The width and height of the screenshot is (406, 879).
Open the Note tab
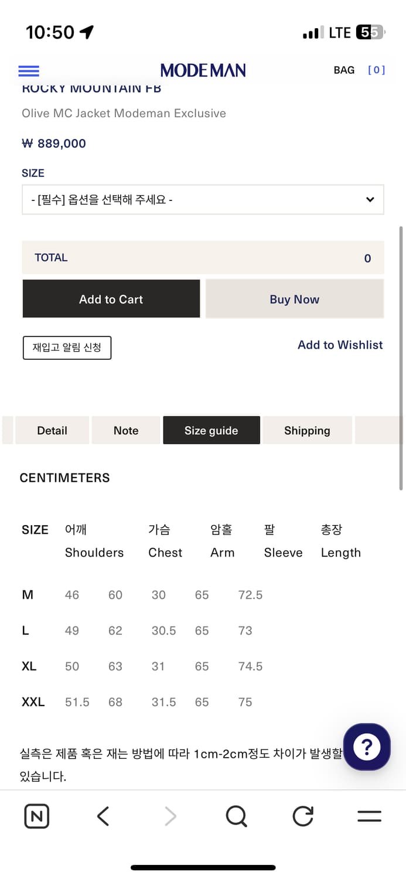[x=126, y=431]
